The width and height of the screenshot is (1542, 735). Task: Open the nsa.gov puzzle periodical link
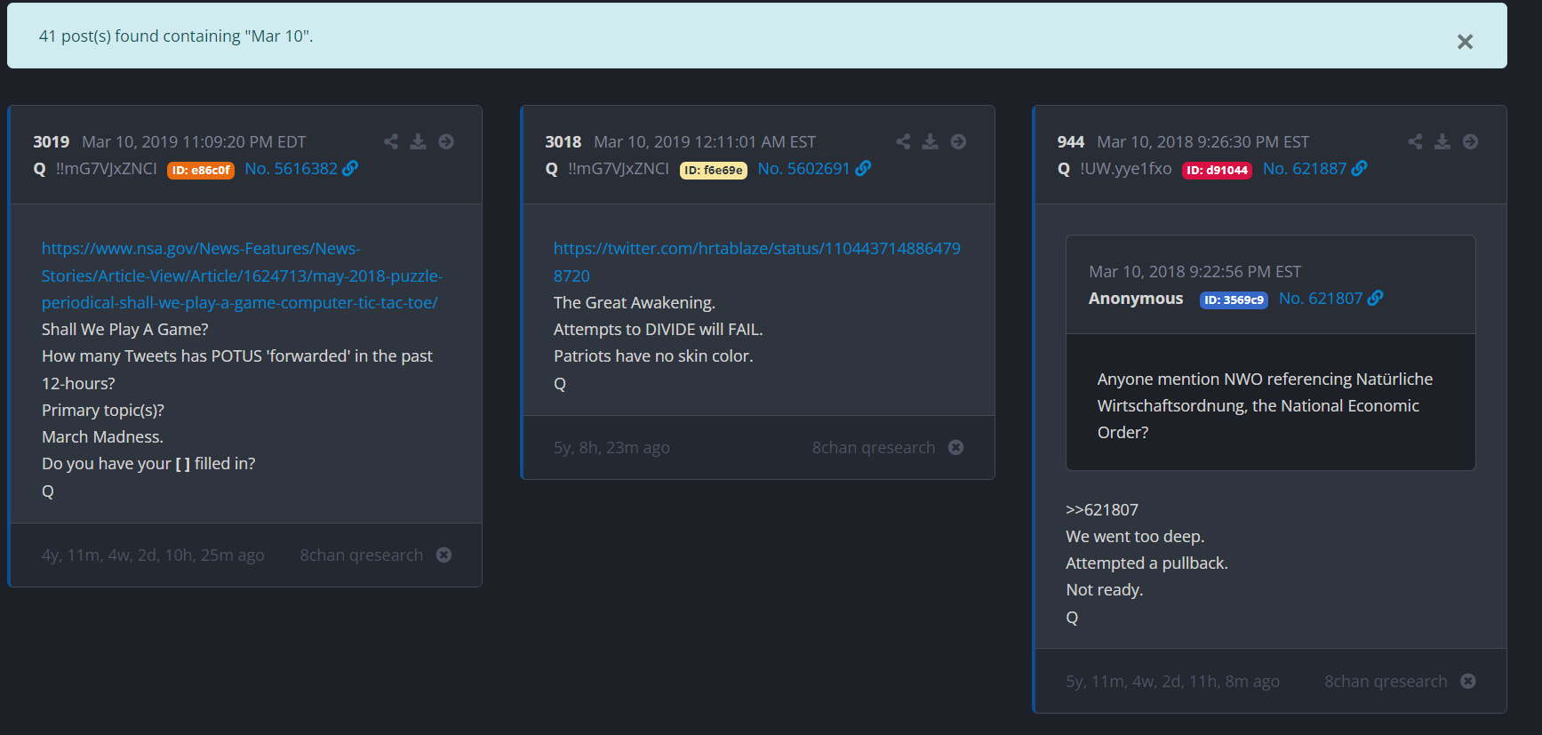tap(242, 276)
